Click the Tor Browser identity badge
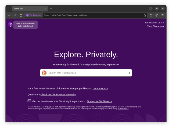 pos(34,15)
